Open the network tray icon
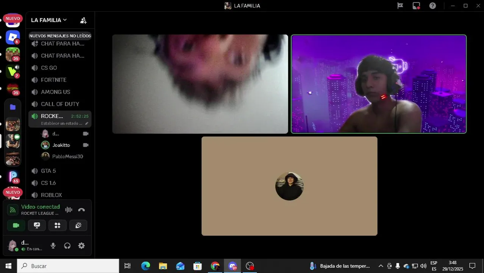This screenshot has height=273, width=484. click(x=415, y=266)
